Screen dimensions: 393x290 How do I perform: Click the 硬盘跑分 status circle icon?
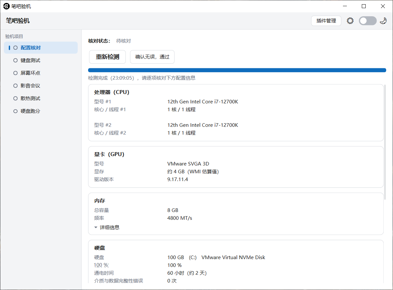15,111
